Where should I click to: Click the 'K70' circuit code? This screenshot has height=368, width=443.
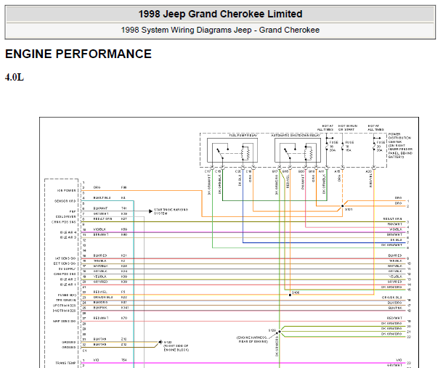coord(123,318)
